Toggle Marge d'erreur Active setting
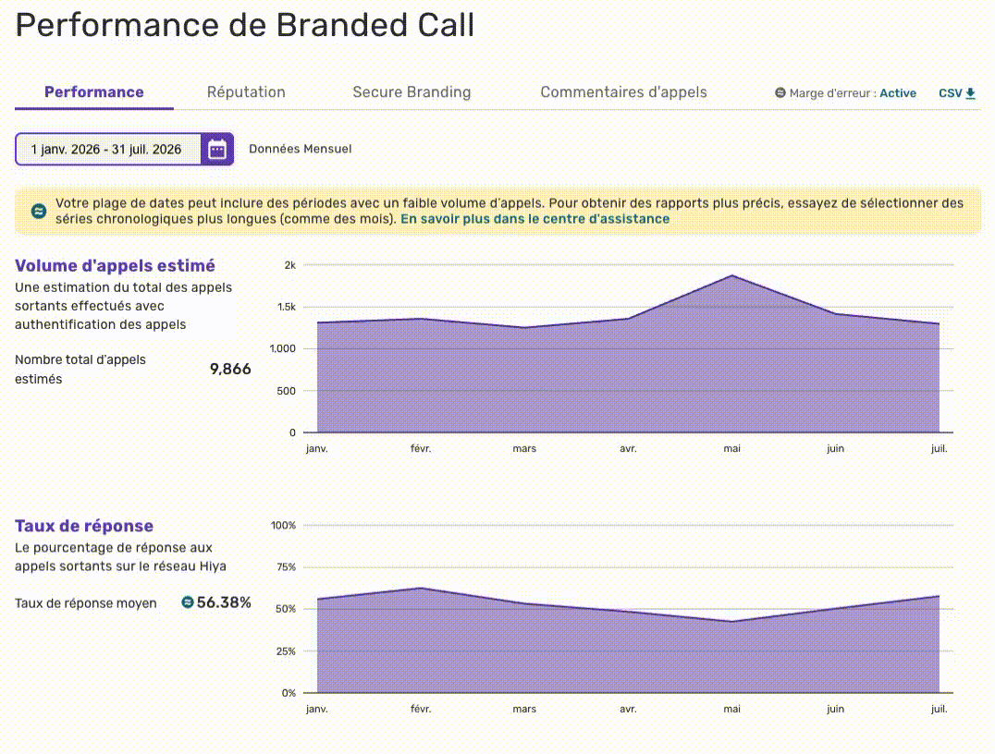The width and height of the screenshot is (995, 754). 897,93
